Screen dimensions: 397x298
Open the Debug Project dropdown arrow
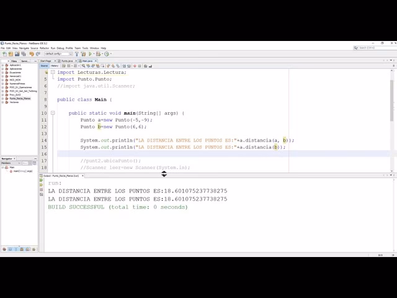tap(102, 54)
